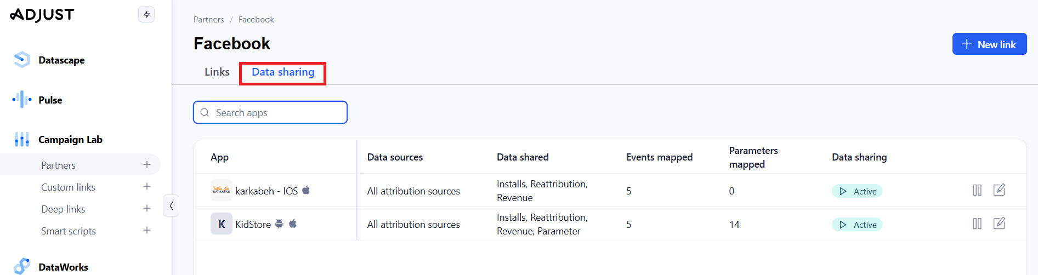
Task: Click plus icon next to Custom links
Action: (x=147, y=187)
